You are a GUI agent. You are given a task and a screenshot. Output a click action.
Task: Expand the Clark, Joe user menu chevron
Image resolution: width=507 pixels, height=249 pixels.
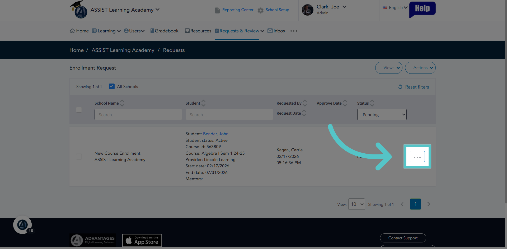coord(344,7)
